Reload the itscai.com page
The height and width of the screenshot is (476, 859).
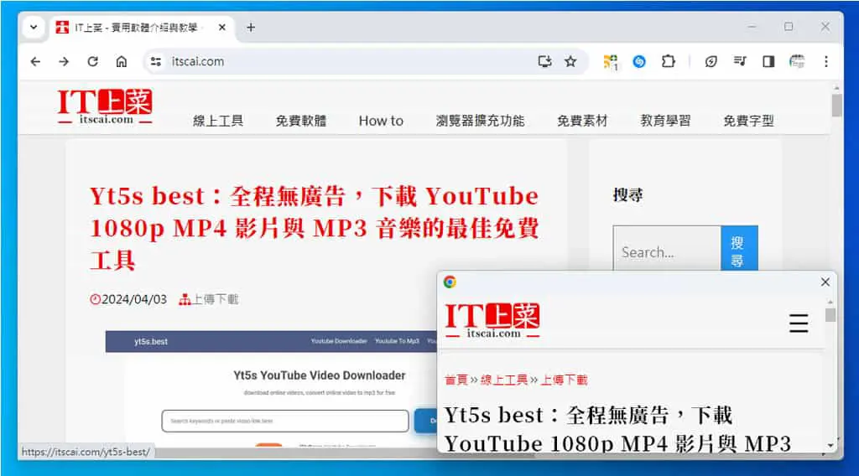click(x=92, y=62)
